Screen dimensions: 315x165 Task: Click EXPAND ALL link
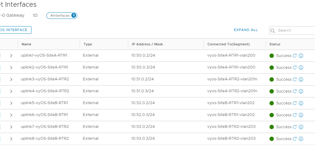(246, 30)
